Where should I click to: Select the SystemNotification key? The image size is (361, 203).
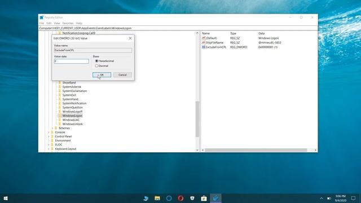(x=74, y=103)
